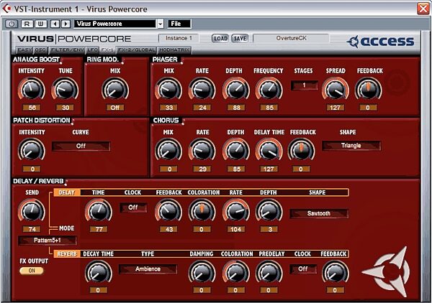Screen dimensions: 432x303
Task: Click the Delay/Reverb Send knob
Action: click(x=32, y=210)
